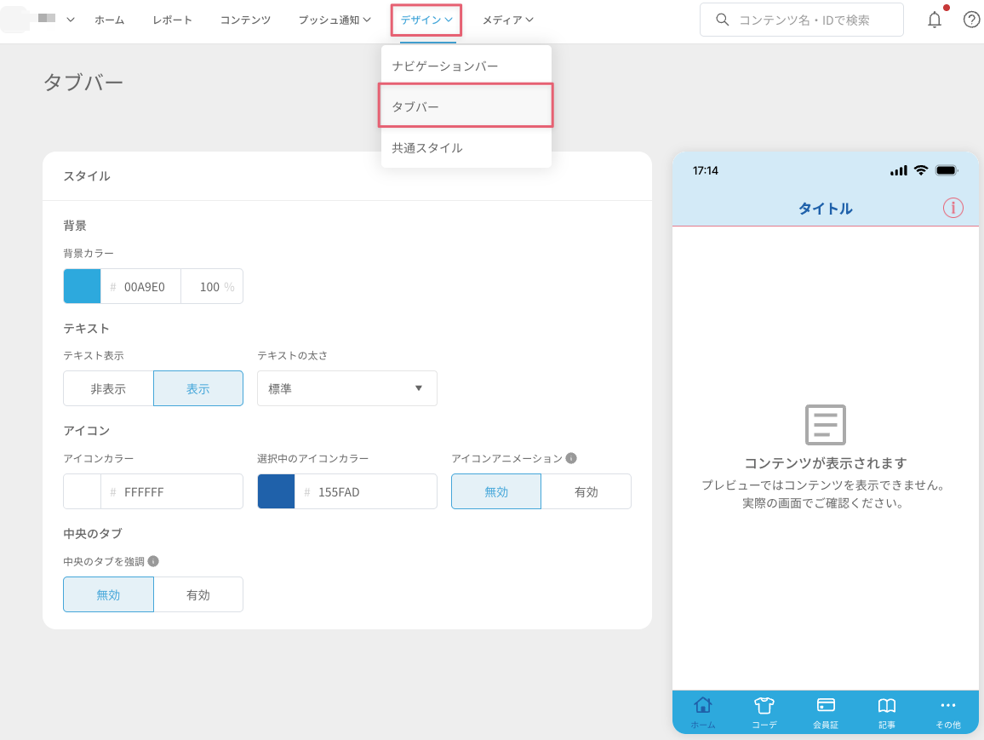Open the help question mark icon
The height and width of the screenshot is (740, 984).
click(x=971, y=20)
